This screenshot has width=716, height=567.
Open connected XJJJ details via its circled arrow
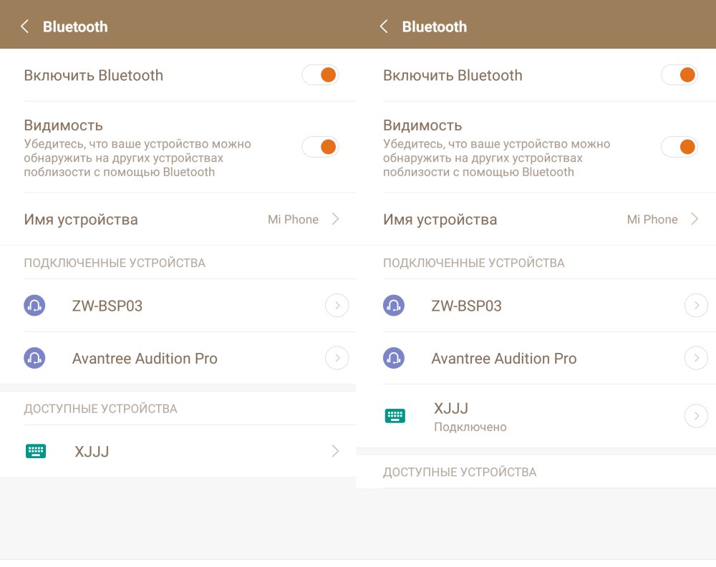696,415
